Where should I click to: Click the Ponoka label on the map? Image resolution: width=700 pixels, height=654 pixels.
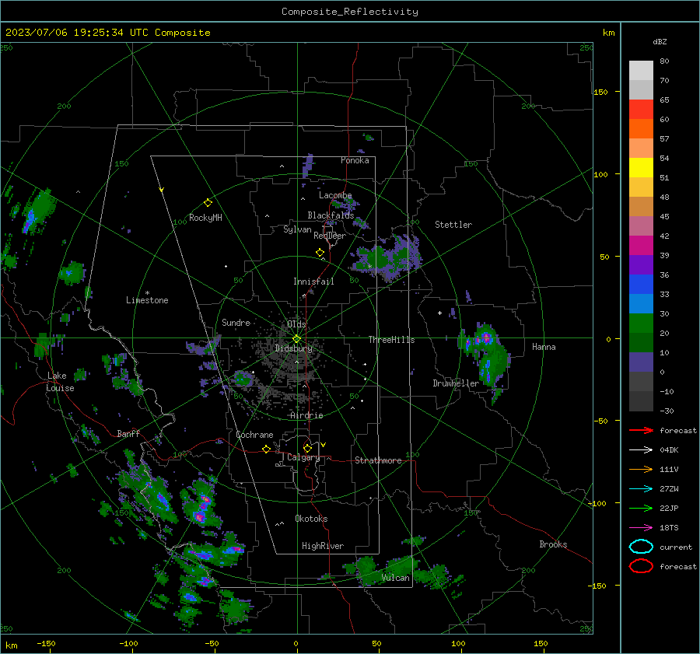355,160
